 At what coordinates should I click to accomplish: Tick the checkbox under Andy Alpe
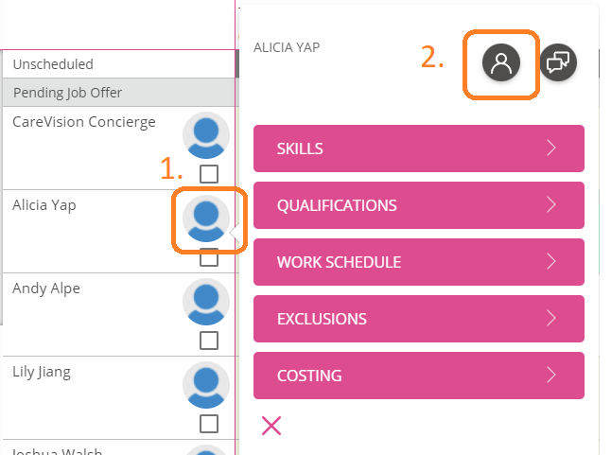(x=209, y=341)
